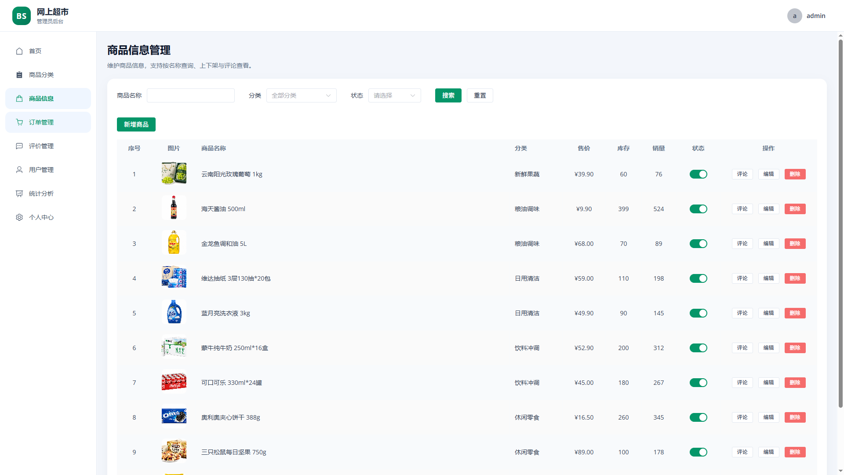Image resolution: width=844 pixels, height=475 pixels.
Task: Open the 首页 menu item
Action: point(48,51)
